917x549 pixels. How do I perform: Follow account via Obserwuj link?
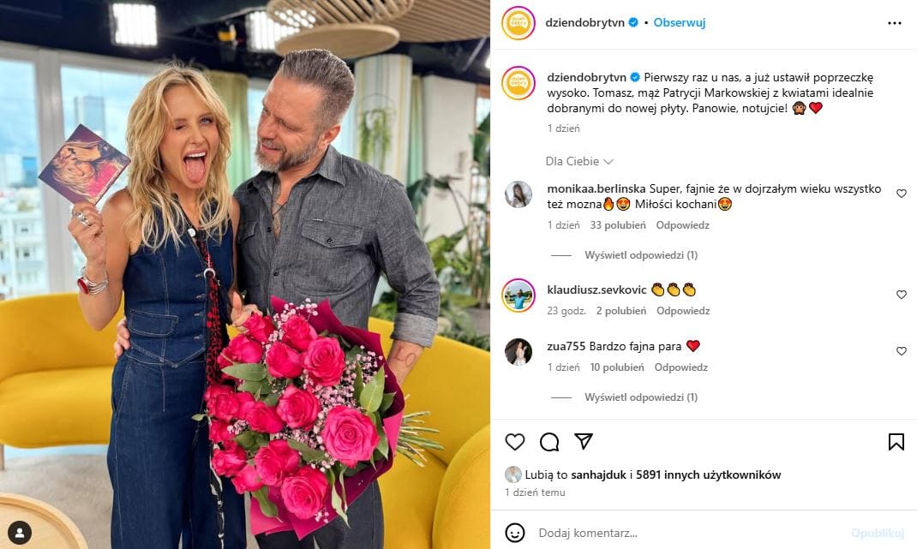[x=679, y=23]
